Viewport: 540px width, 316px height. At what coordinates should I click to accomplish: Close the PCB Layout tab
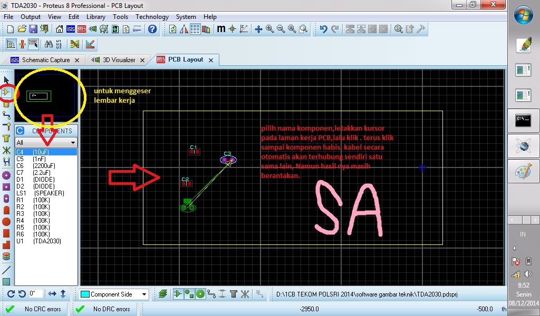pos(211,60)
